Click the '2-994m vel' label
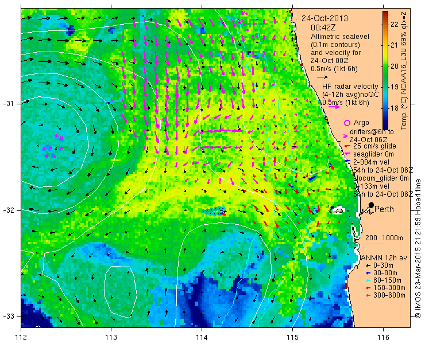425x344 pixels. [x=372, y=162]
